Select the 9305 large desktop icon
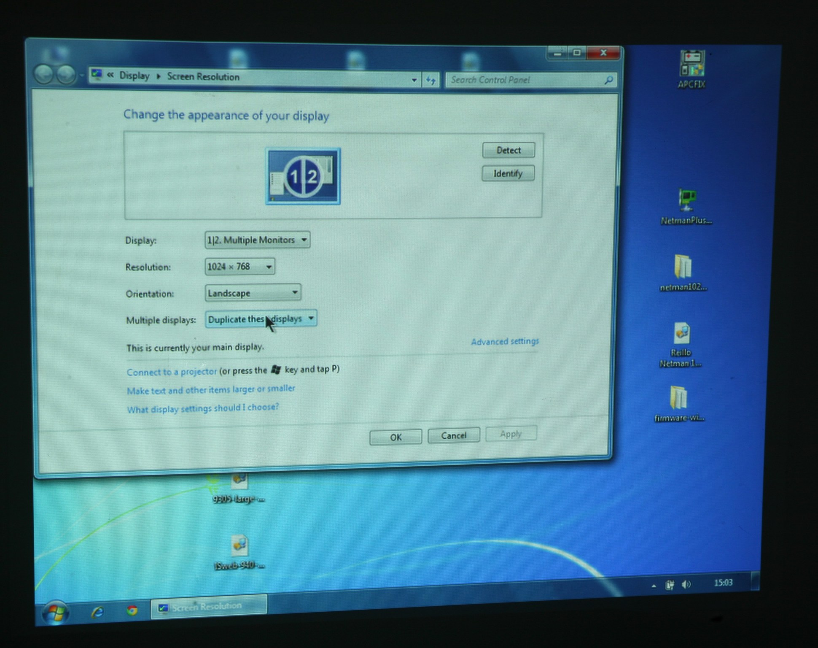Image resolution: width=818 pixels, height=648 pixels. tap(239, 489)
